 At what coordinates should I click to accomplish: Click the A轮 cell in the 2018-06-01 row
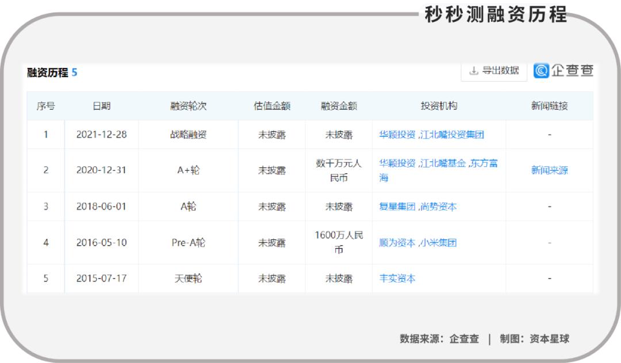pyautogui.click(x=188, y=207)
